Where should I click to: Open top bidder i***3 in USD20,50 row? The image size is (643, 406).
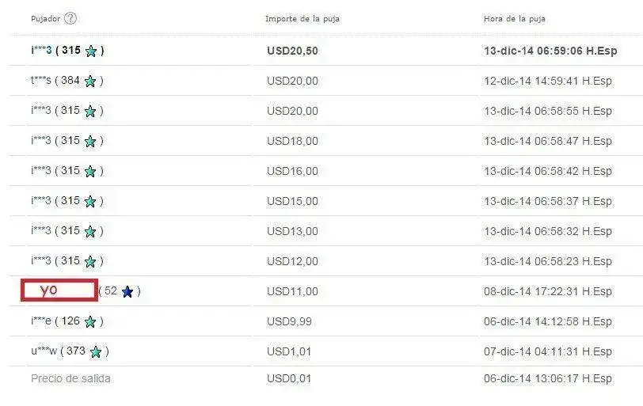click(x=41, y=51)
